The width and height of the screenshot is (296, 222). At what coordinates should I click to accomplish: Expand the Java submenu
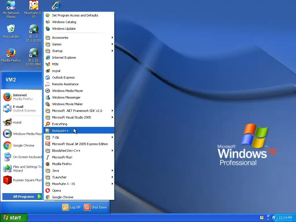pyautogui.click(x=79, y=171)
